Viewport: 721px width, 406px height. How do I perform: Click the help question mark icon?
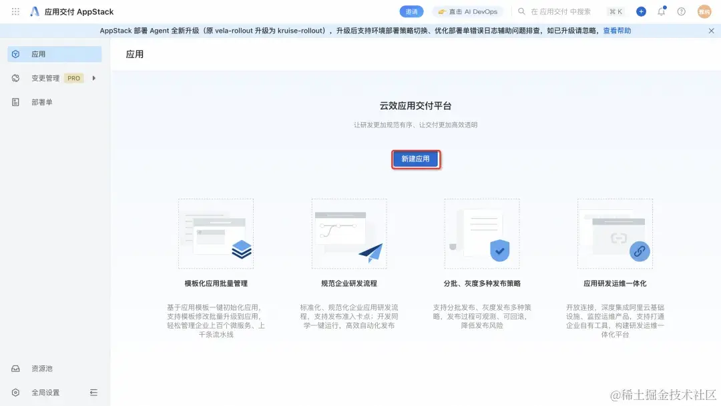point(680,11)
